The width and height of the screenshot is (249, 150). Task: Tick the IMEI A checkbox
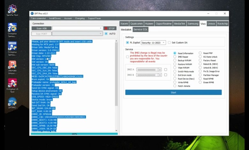pyautogui.click(x=166, y=70)
